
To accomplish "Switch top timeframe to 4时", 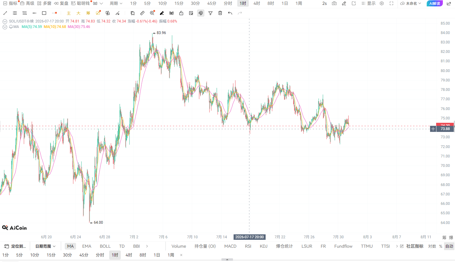I will pos(257,3).
